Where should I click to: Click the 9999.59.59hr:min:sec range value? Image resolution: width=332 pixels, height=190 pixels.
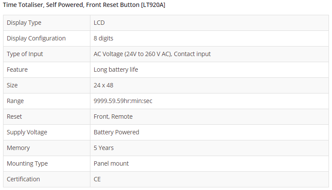coord(123,101)
